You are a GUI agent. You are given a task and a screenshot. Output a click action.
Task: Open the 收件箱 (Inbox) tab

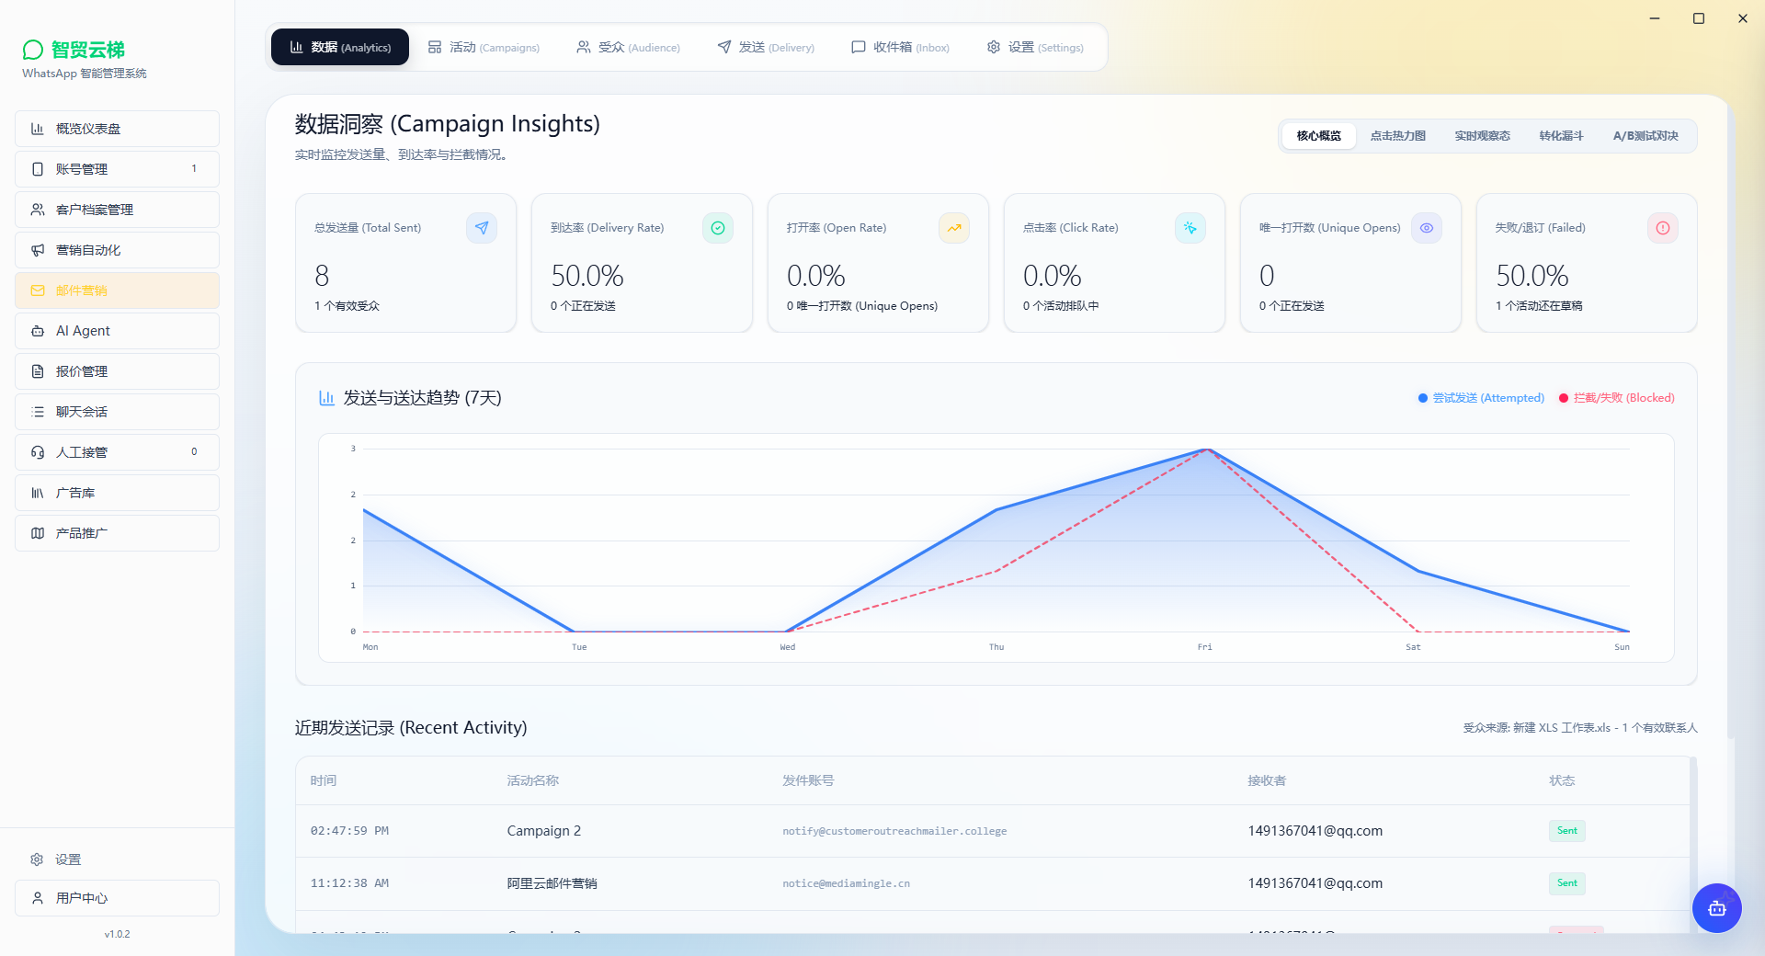pos(900,47)
